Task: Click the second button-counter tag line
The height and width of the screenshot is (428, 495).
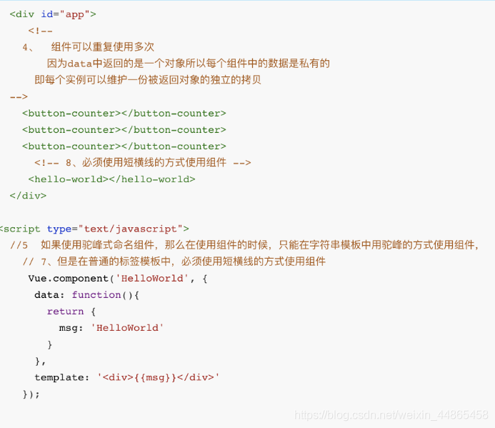Action: (x=124, y=130)
